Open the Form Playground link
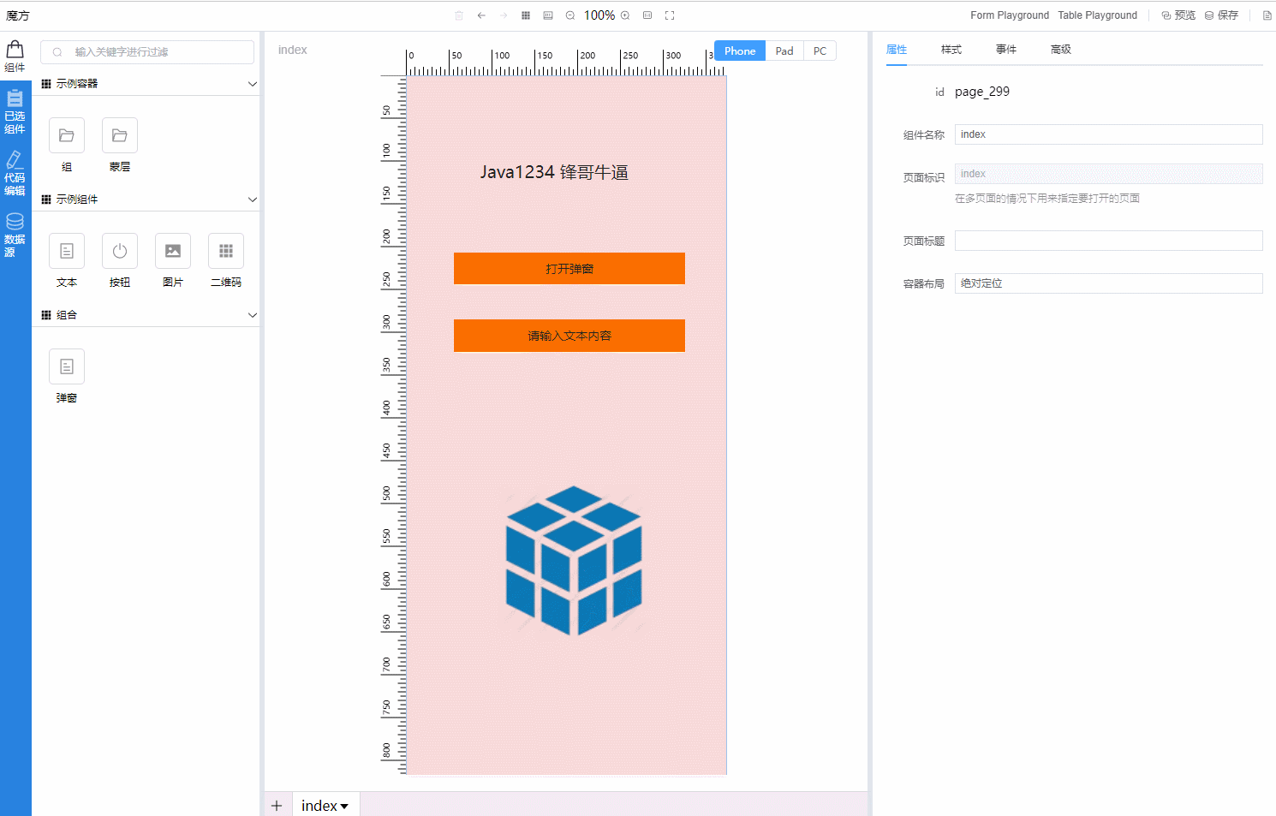Viewport: 1276px width, 816px height. pyautogui.click(x=1009, y=15)
